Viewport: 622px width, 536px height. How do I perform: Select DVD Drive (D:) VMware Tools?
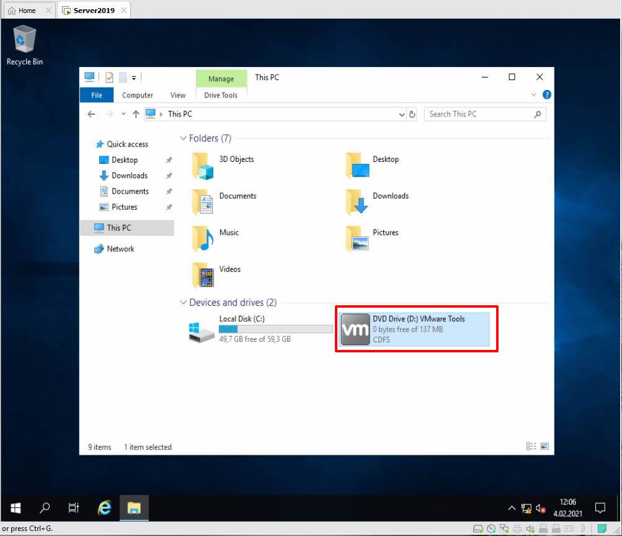click(x=414, y=329)
